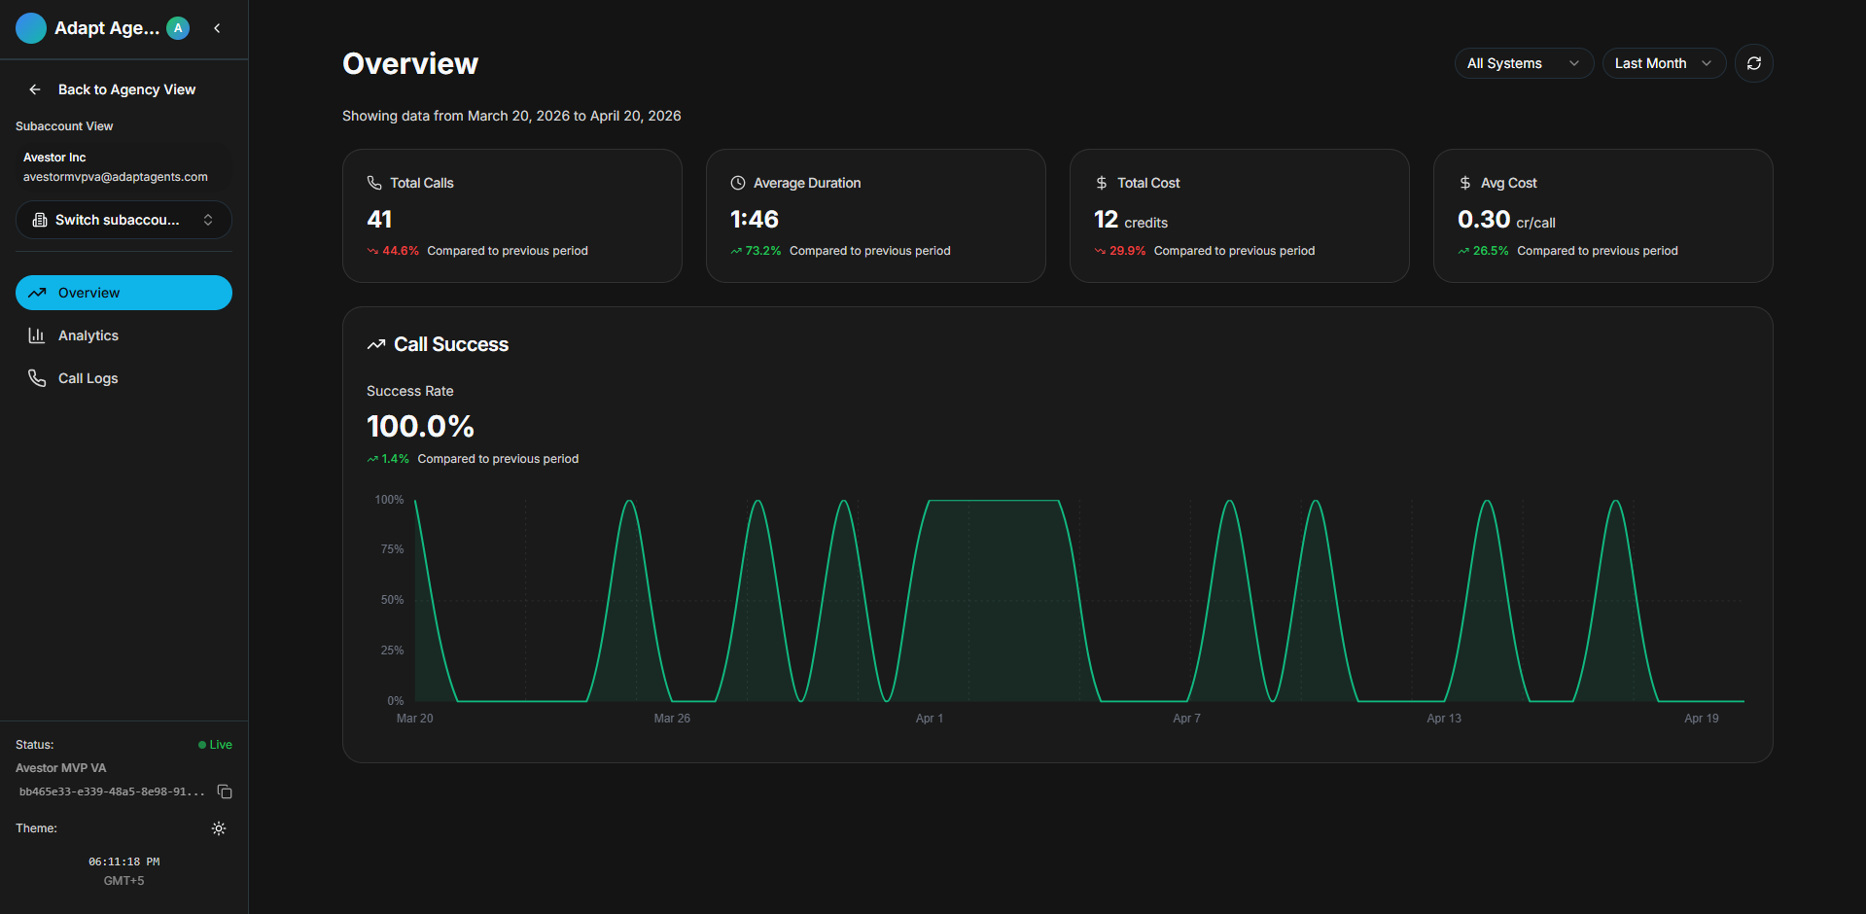Viewport: 1866px width, 914px height.
Task: Click the 12 credits value
Action: pos(1131,221)
